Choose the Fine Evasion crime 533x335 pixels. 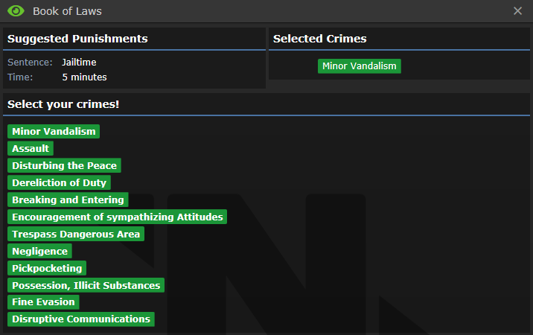click(x=43, y=302)
